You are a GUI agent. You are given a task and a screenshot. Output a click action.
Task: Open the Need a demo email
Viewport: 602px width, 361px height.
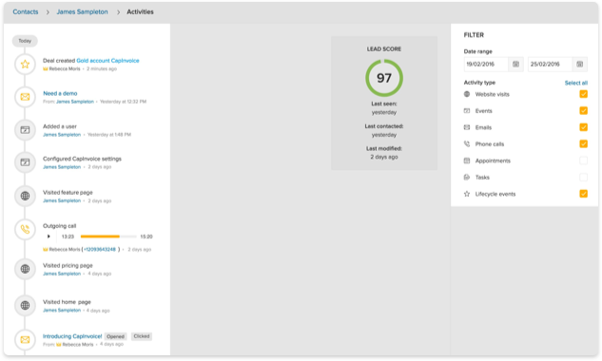(60, 93)
